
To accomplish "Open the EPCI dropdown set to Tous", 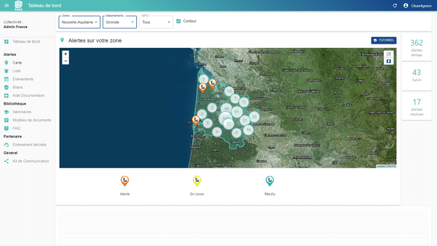I will tap(156, 22).
